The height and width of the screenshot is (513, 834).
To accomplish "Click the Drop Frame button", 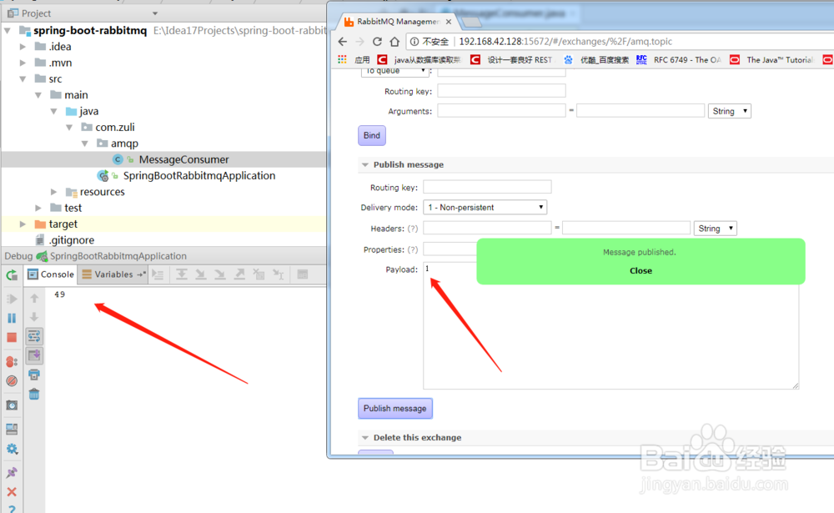I will [259, 274].
